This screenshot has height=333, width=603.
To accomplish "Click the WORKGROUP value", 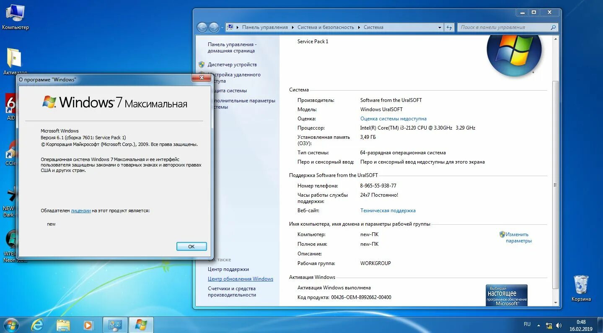I will click(x=375, y=263).
